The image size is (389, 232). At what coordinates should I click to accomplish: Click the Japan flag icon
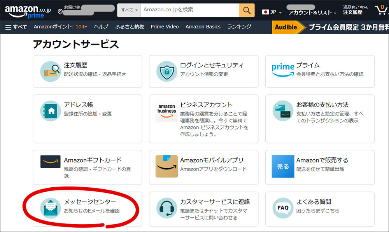click(x=265, y=12)
